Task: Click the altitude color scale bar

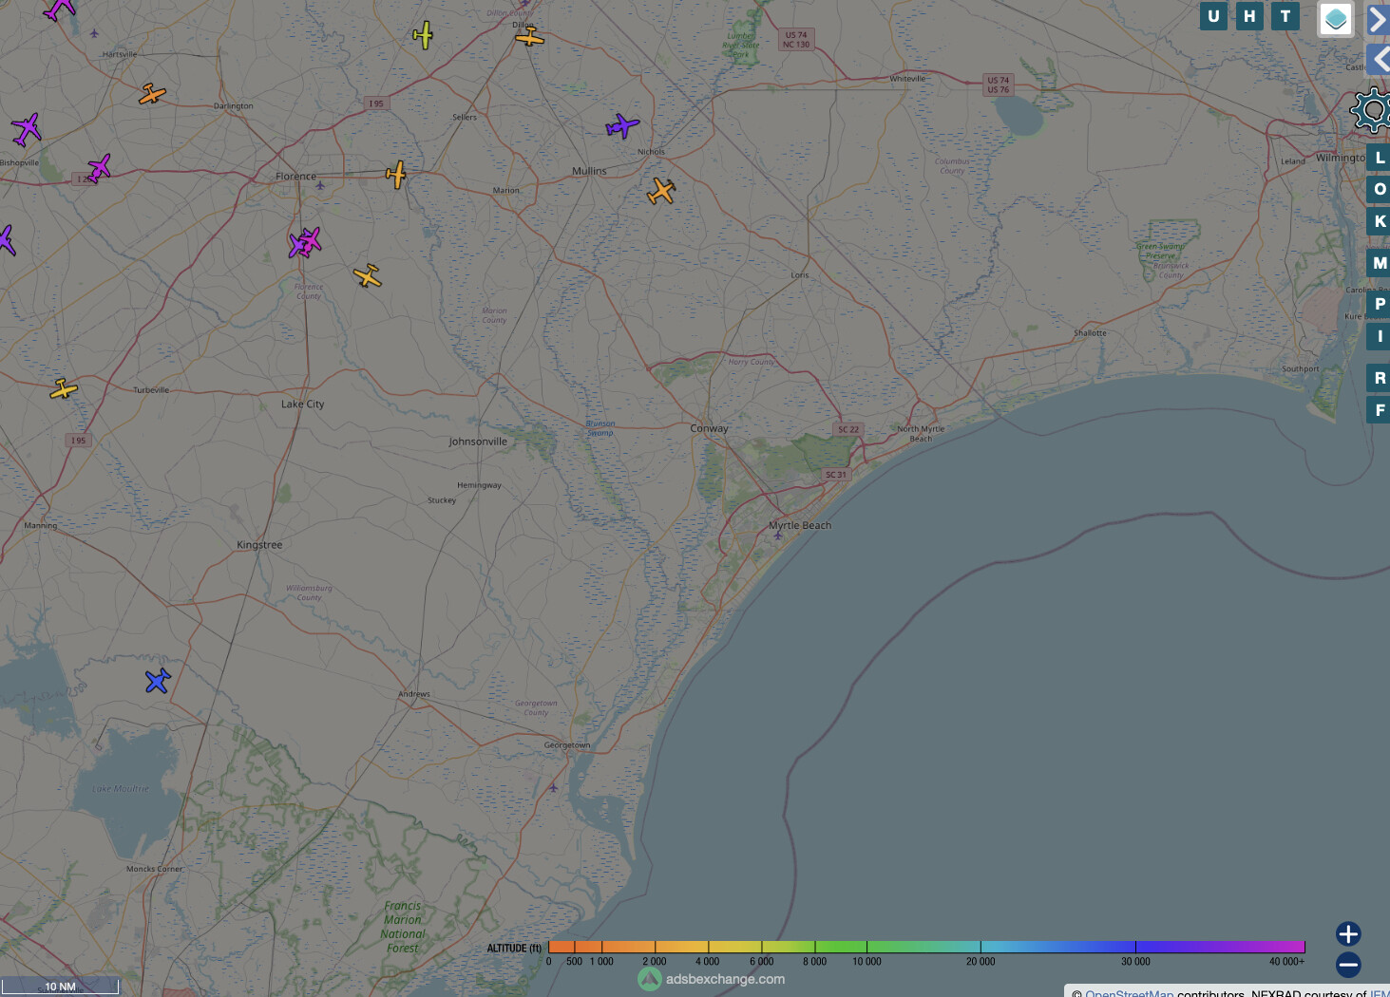Action: pyautogui.click(x=926, y=947)
